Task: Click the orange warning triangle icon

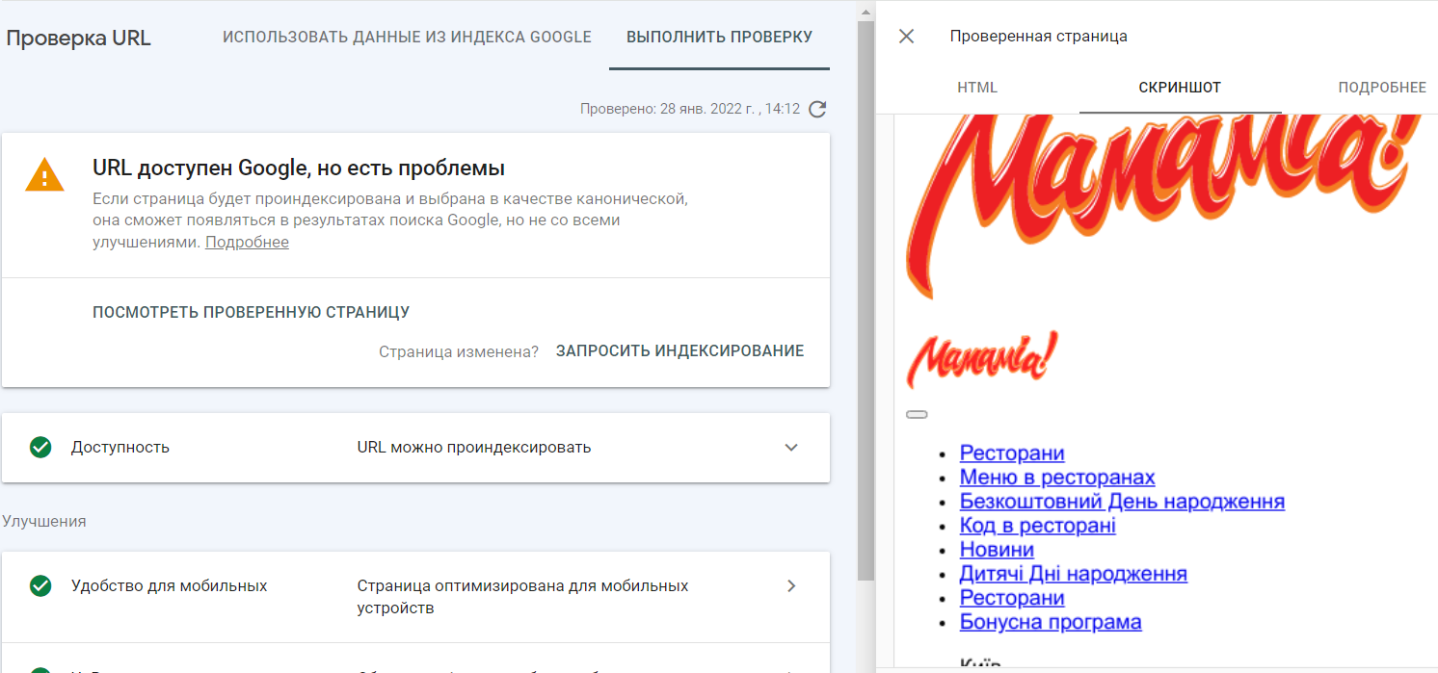Action: point(44,174)
